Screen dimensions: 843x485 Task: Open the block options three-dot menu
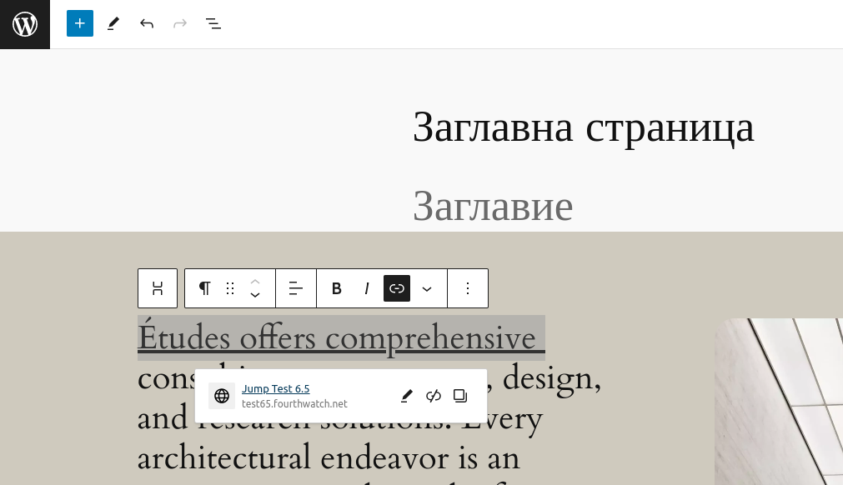pyautogui.click(x=468, y=288)
